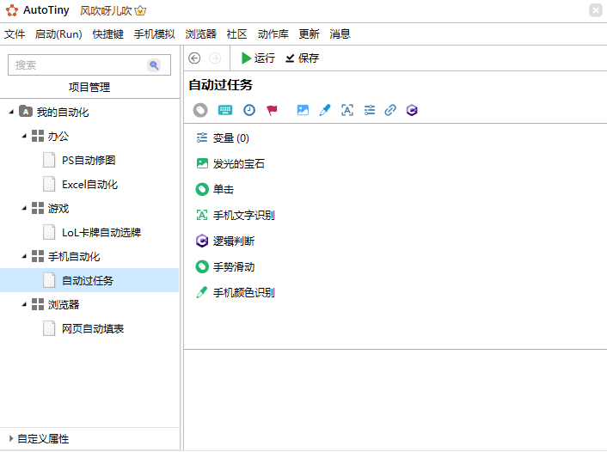607x452 pixels.
Task: Click the image recognition toolbar icon
Action: click(x=302, y=110)
